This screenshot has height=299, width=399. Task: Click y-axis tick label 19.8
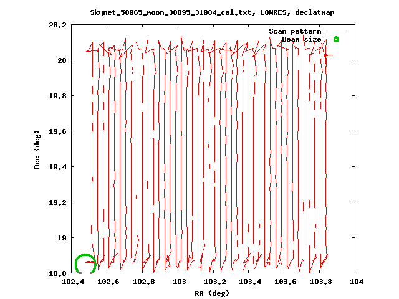(x=57, y=96)
